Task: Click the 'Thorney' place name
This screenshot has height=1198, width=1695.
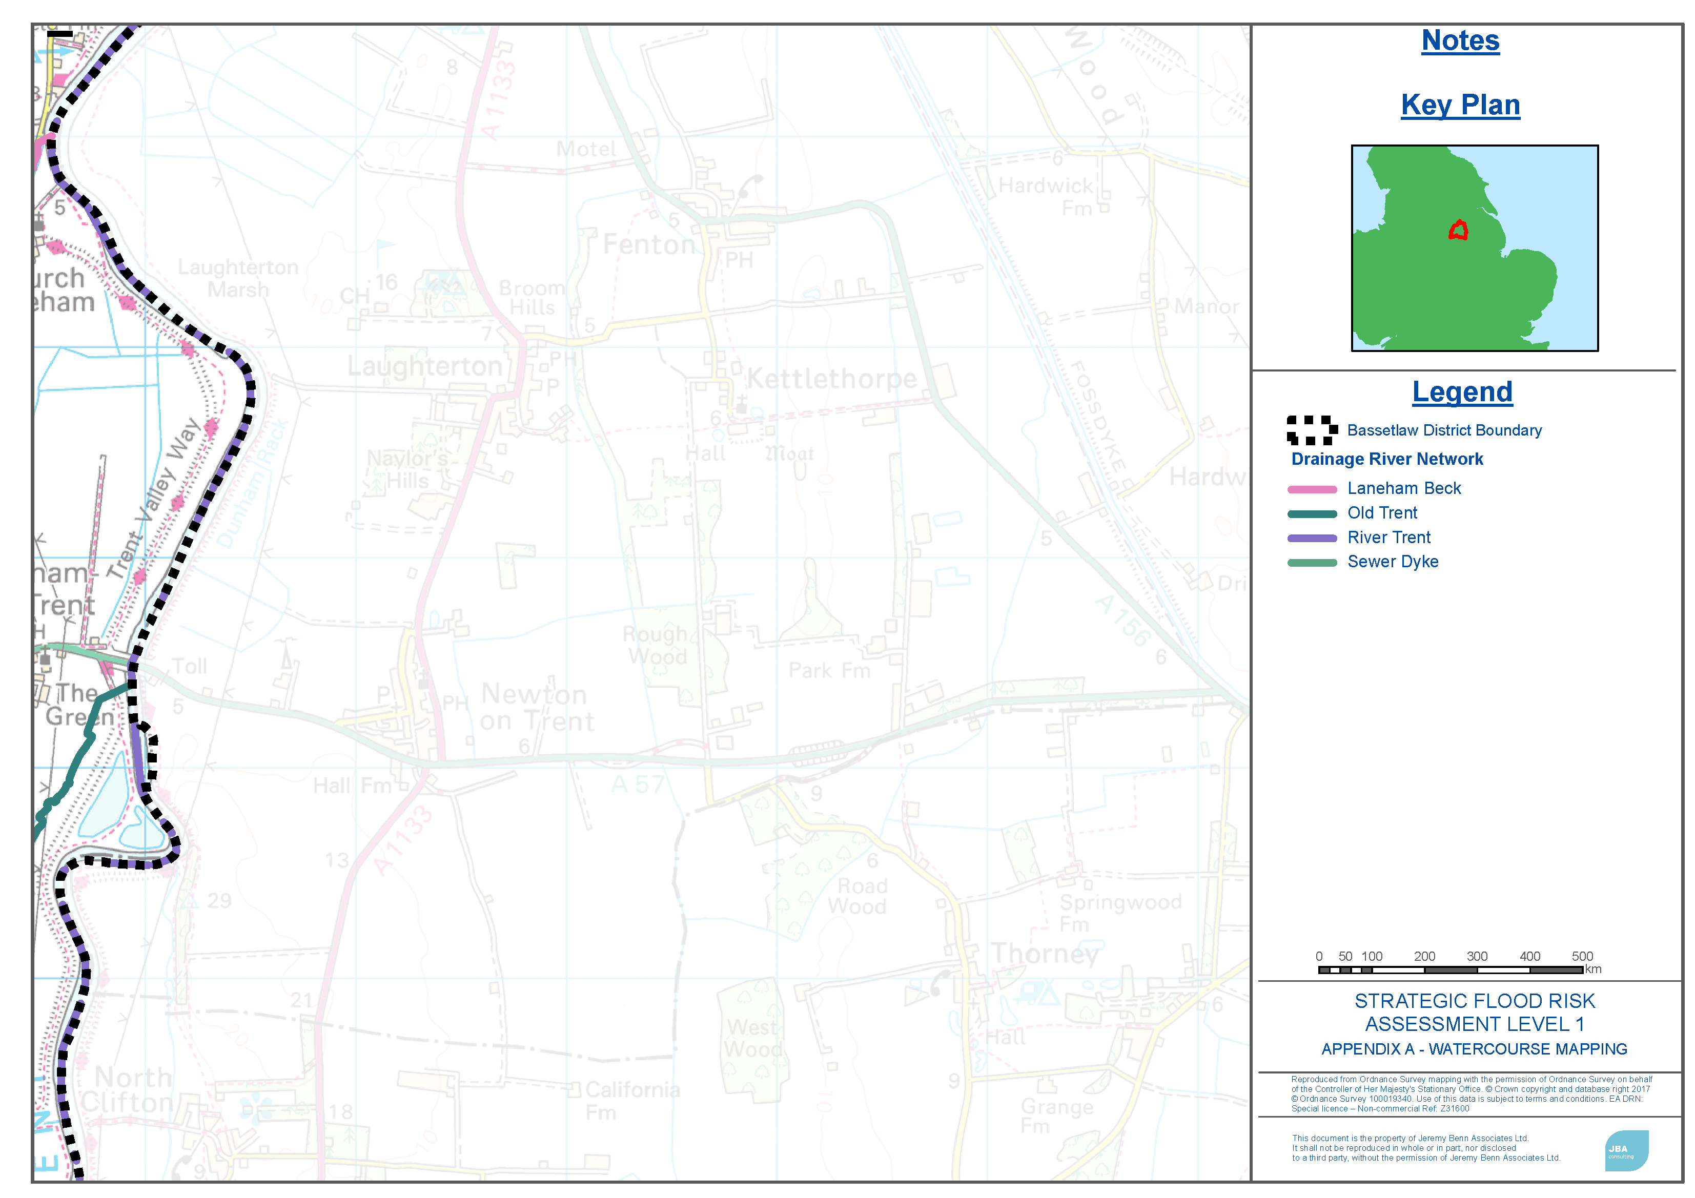Action: [1045, 955]
